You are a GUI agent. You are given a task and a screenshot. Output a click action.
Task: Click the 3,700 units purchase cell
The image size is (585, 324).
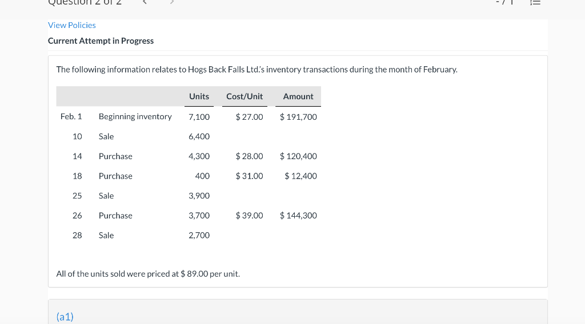199,216
